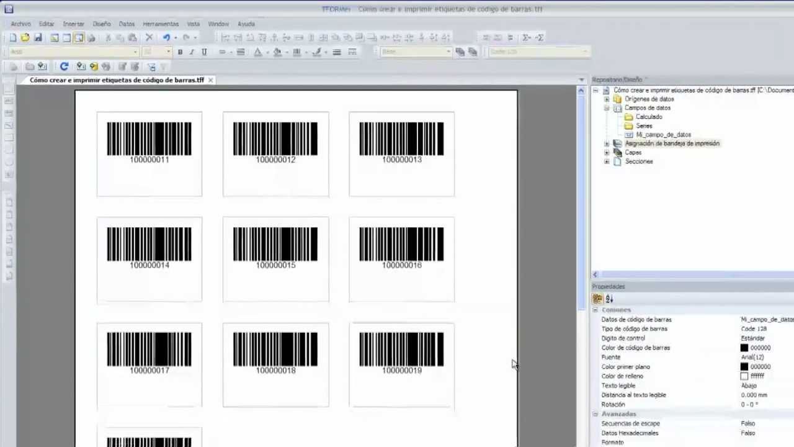Click the alphabetical sort properties icon
Viewport: 794px width, 447px height.
click(x=609, y=299)
